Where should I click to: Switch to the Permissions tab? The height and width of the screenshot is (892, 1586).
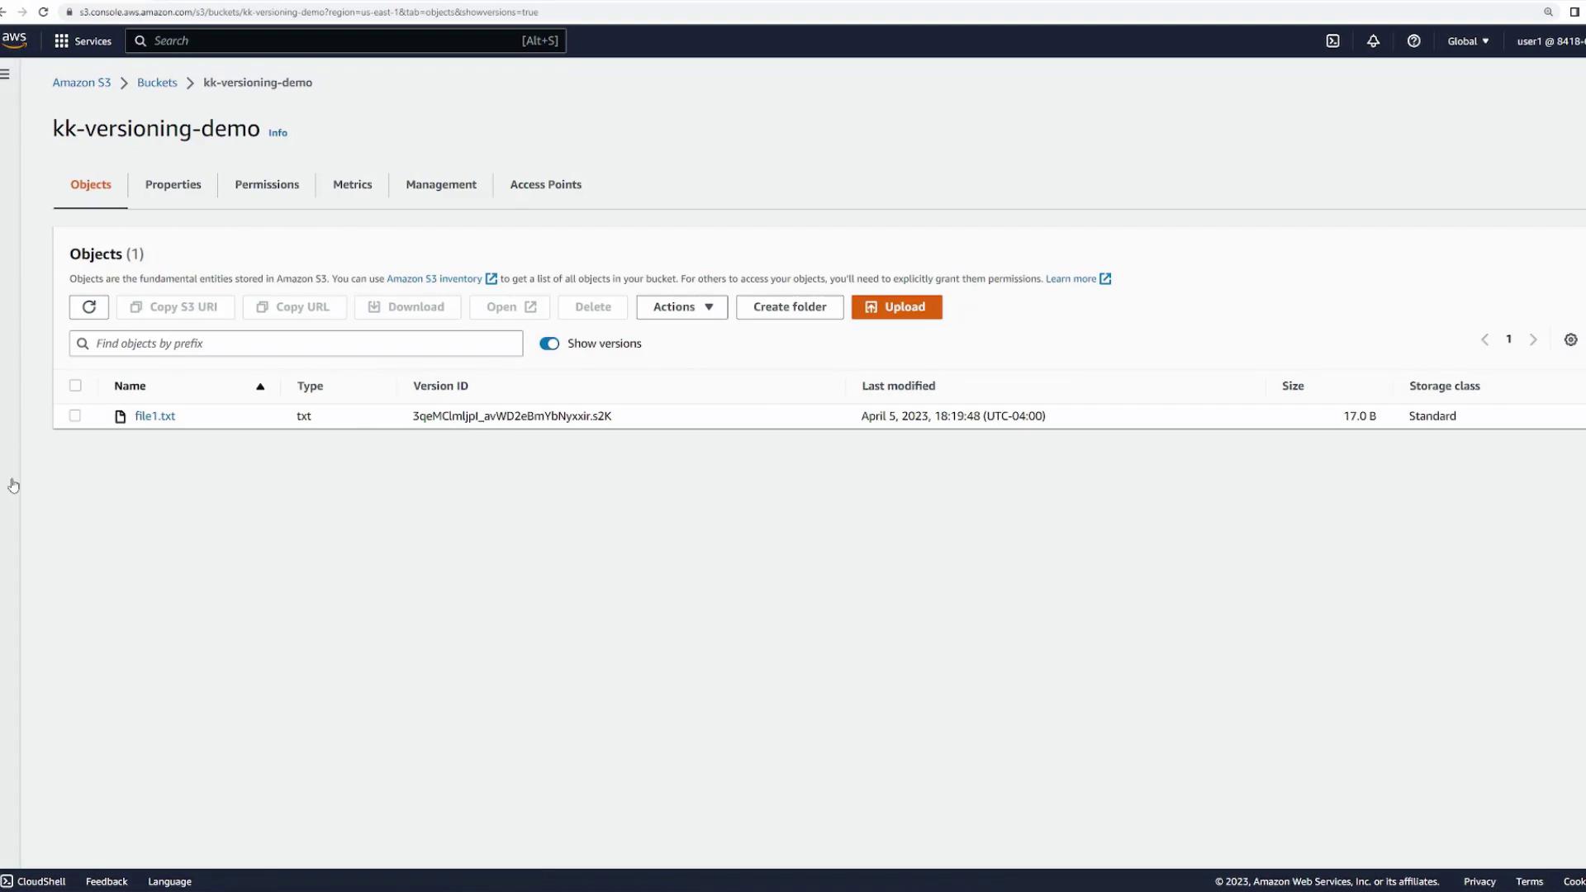pyautogui.click(x=267, y=185)
